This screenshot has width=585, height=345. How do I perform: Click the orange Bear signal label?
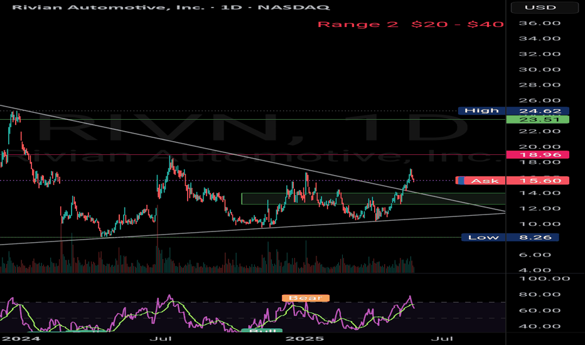306,298
